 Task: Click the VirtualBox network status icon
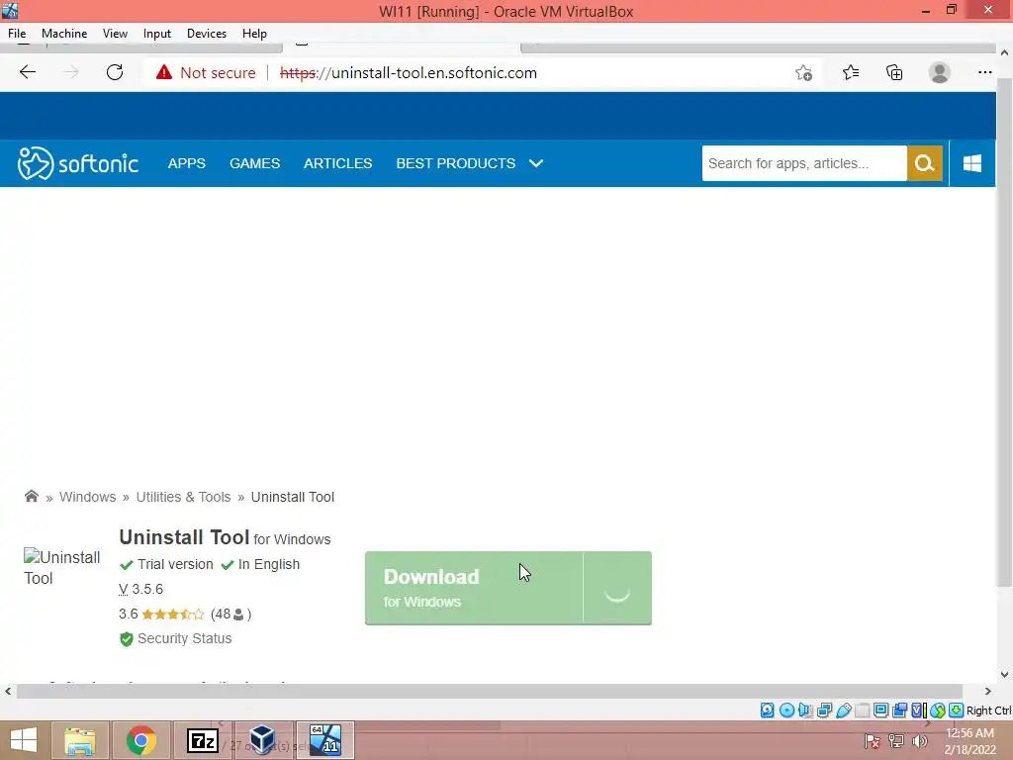coord(824,711)
